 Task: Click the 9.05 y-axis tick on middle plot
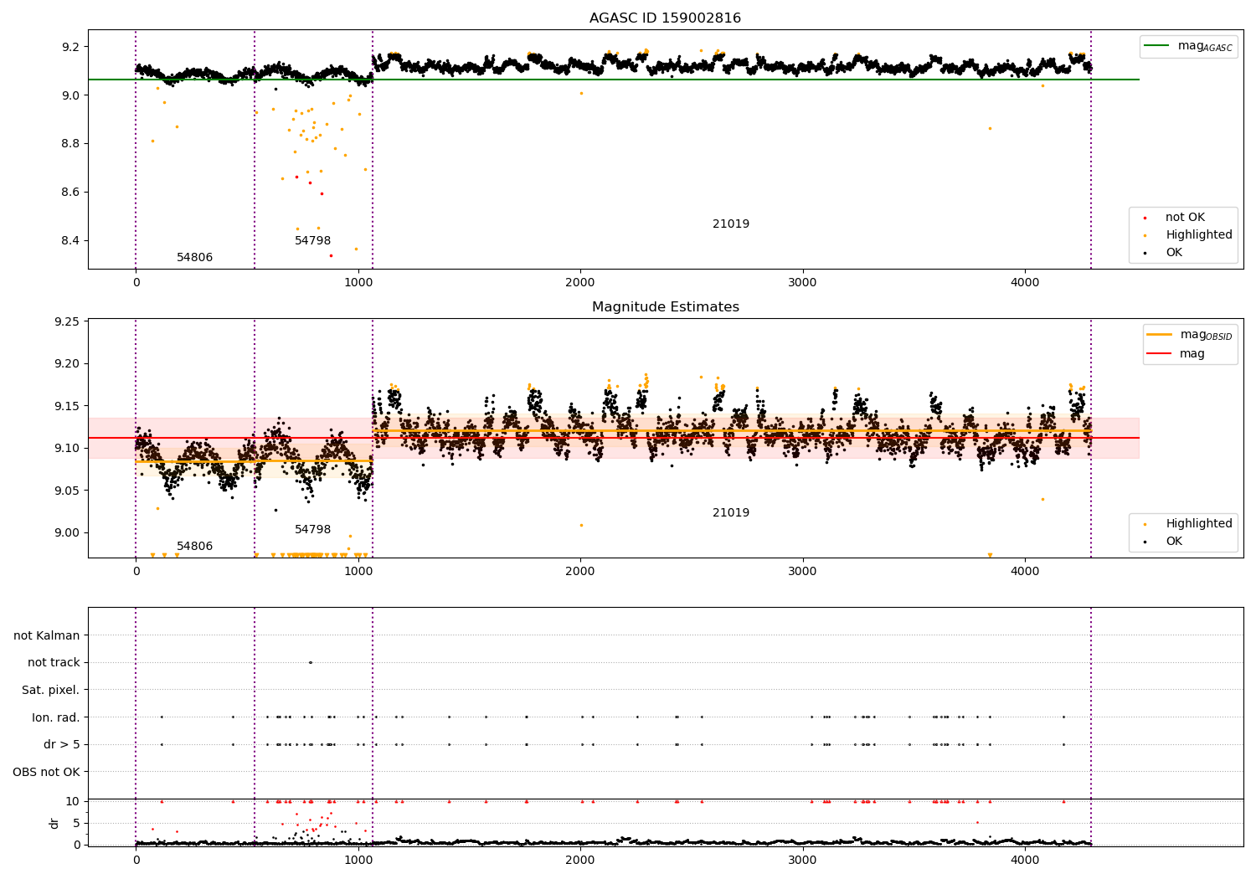pos(66,491)
